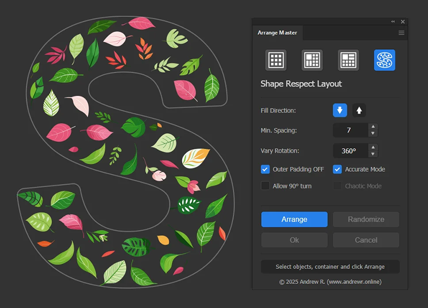Viewport: 428px width, 308px height.
Task: Collapse panel with double-arrow icon
Action: pyautogui.click(x=393, y=21)
